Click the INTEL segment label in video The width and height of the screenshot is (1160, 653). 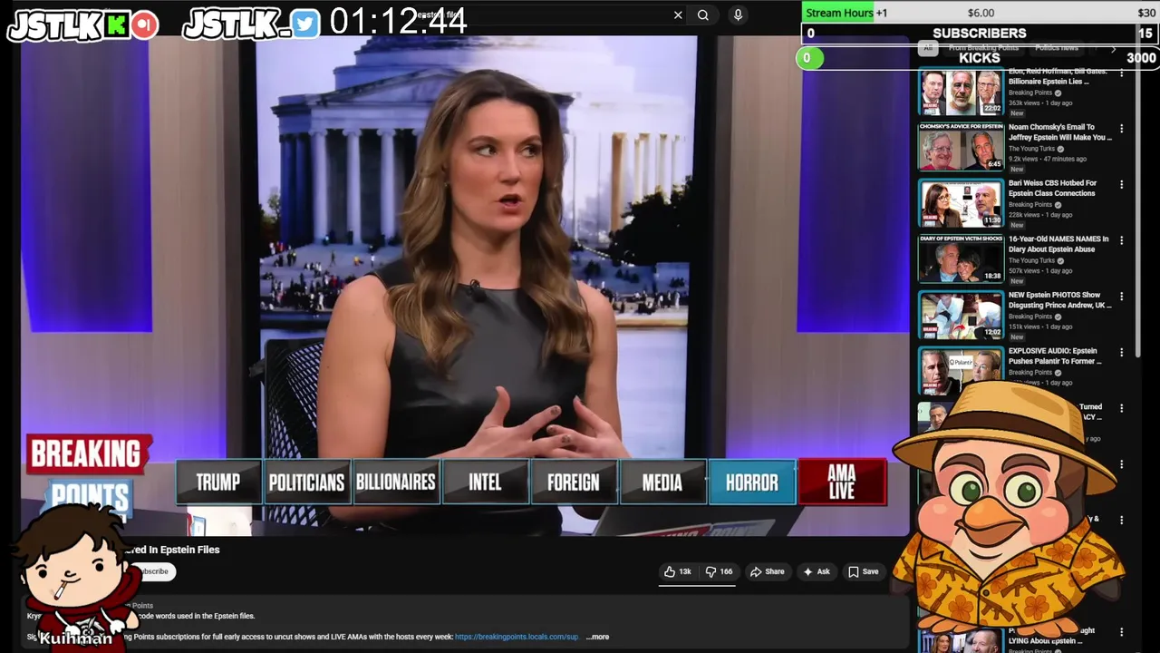point(485,482)
